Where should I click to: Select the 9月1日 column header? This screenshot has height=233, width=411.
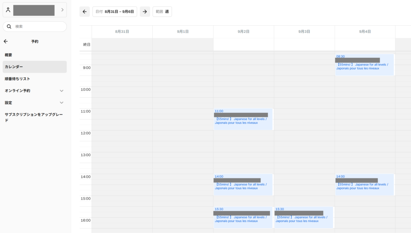(x=183, y=31)
